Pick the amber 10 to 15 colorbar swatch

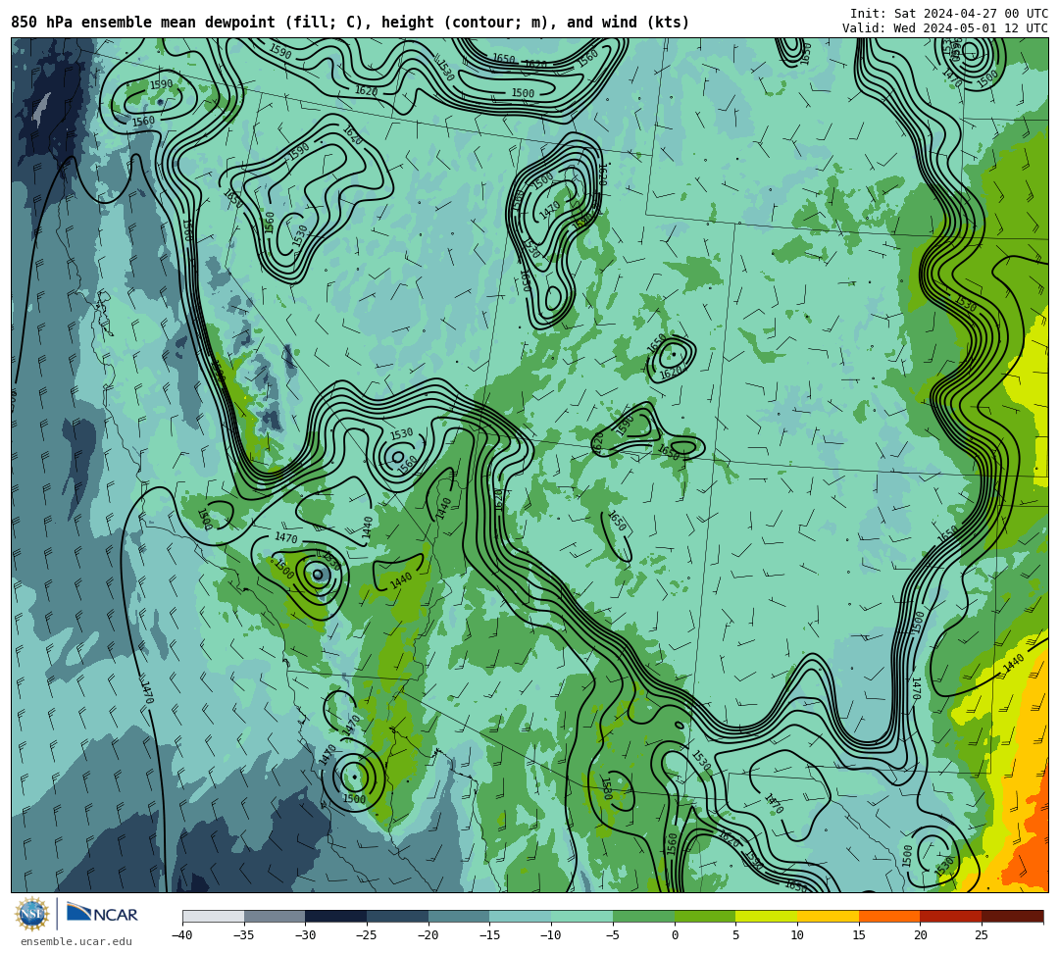pyautogui.click(x=828, y=916)
